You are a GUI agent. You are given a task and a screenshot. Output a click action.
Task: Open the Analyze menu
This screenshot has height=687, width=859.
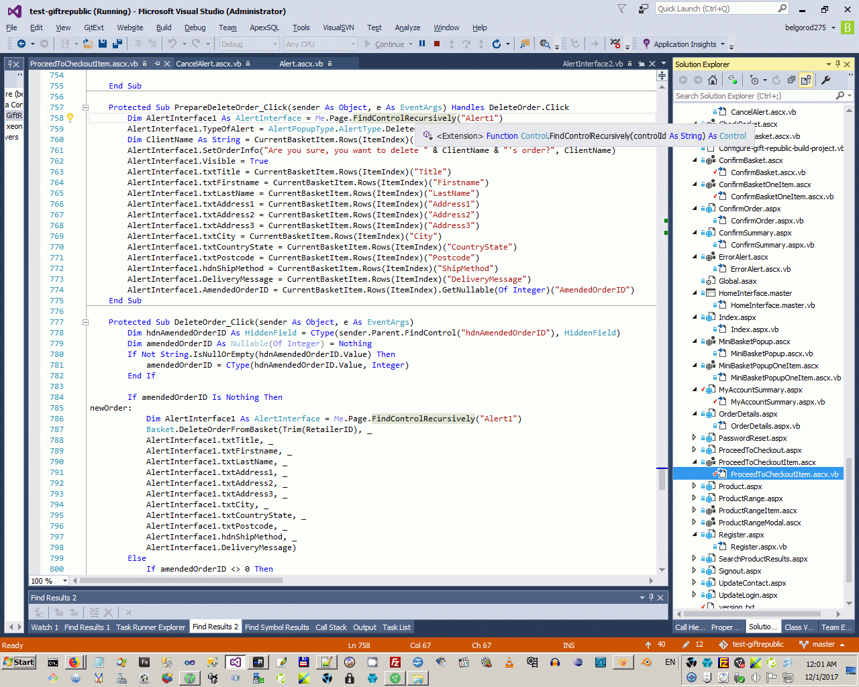point(407,28)
